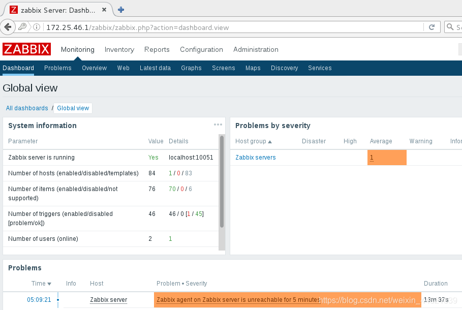Click localhost:10051 details text
462x310 pixels.
coord(191,158)
